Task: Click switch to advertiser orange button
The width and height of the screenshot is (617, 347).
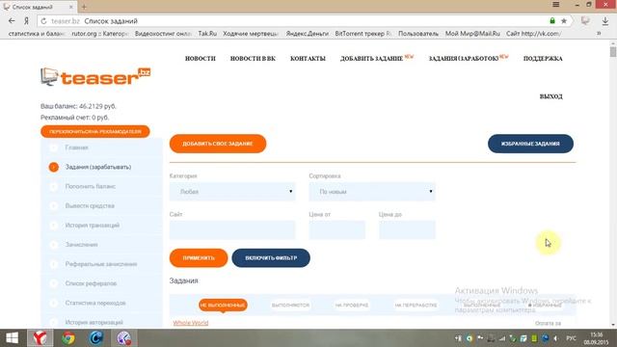Action: (x=95, y=131)
